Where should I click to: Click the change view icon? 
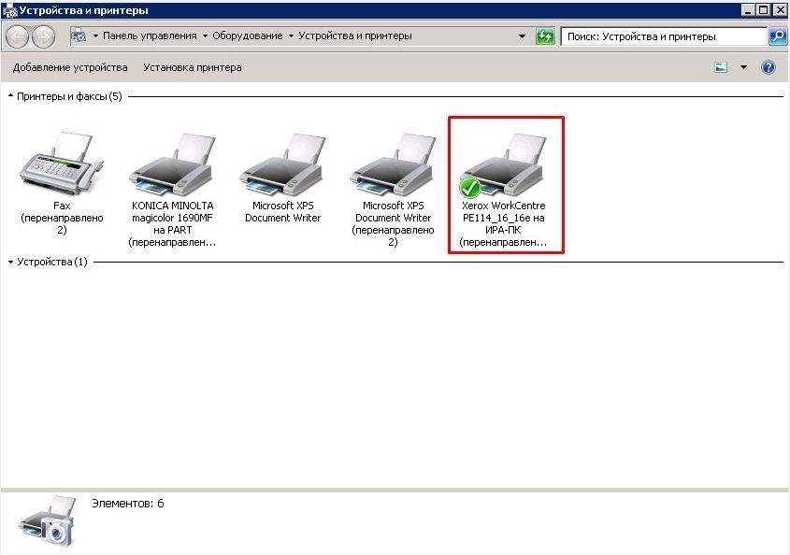(x=721, y=67)
